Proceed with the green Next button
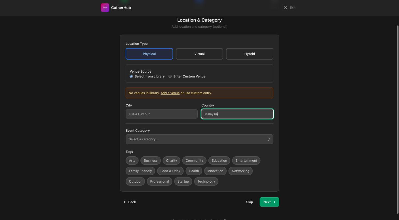 tap(270, 202)
